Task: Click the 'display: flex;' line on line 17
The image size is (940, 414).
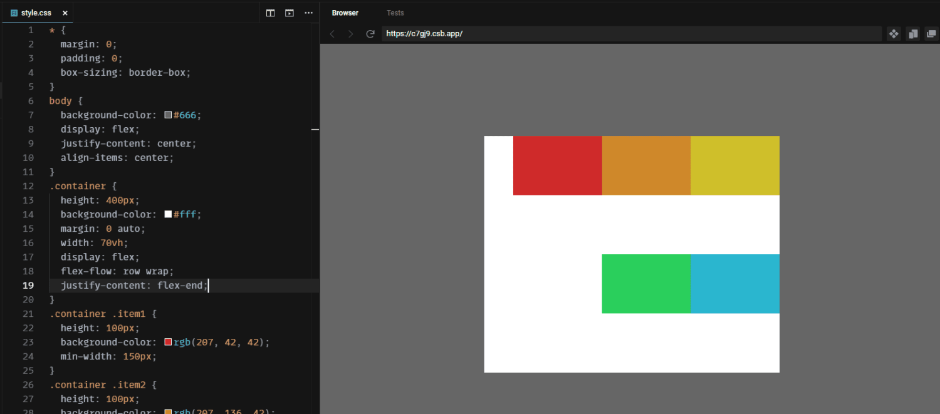Action: pyautogui.click(x=100, y=257)
